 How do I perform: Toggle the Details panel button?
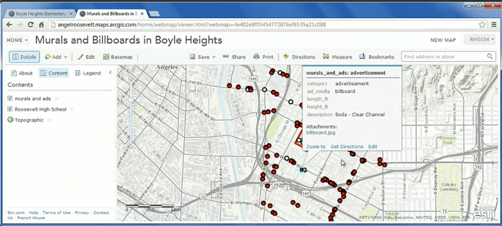click(x=24, y=57)
